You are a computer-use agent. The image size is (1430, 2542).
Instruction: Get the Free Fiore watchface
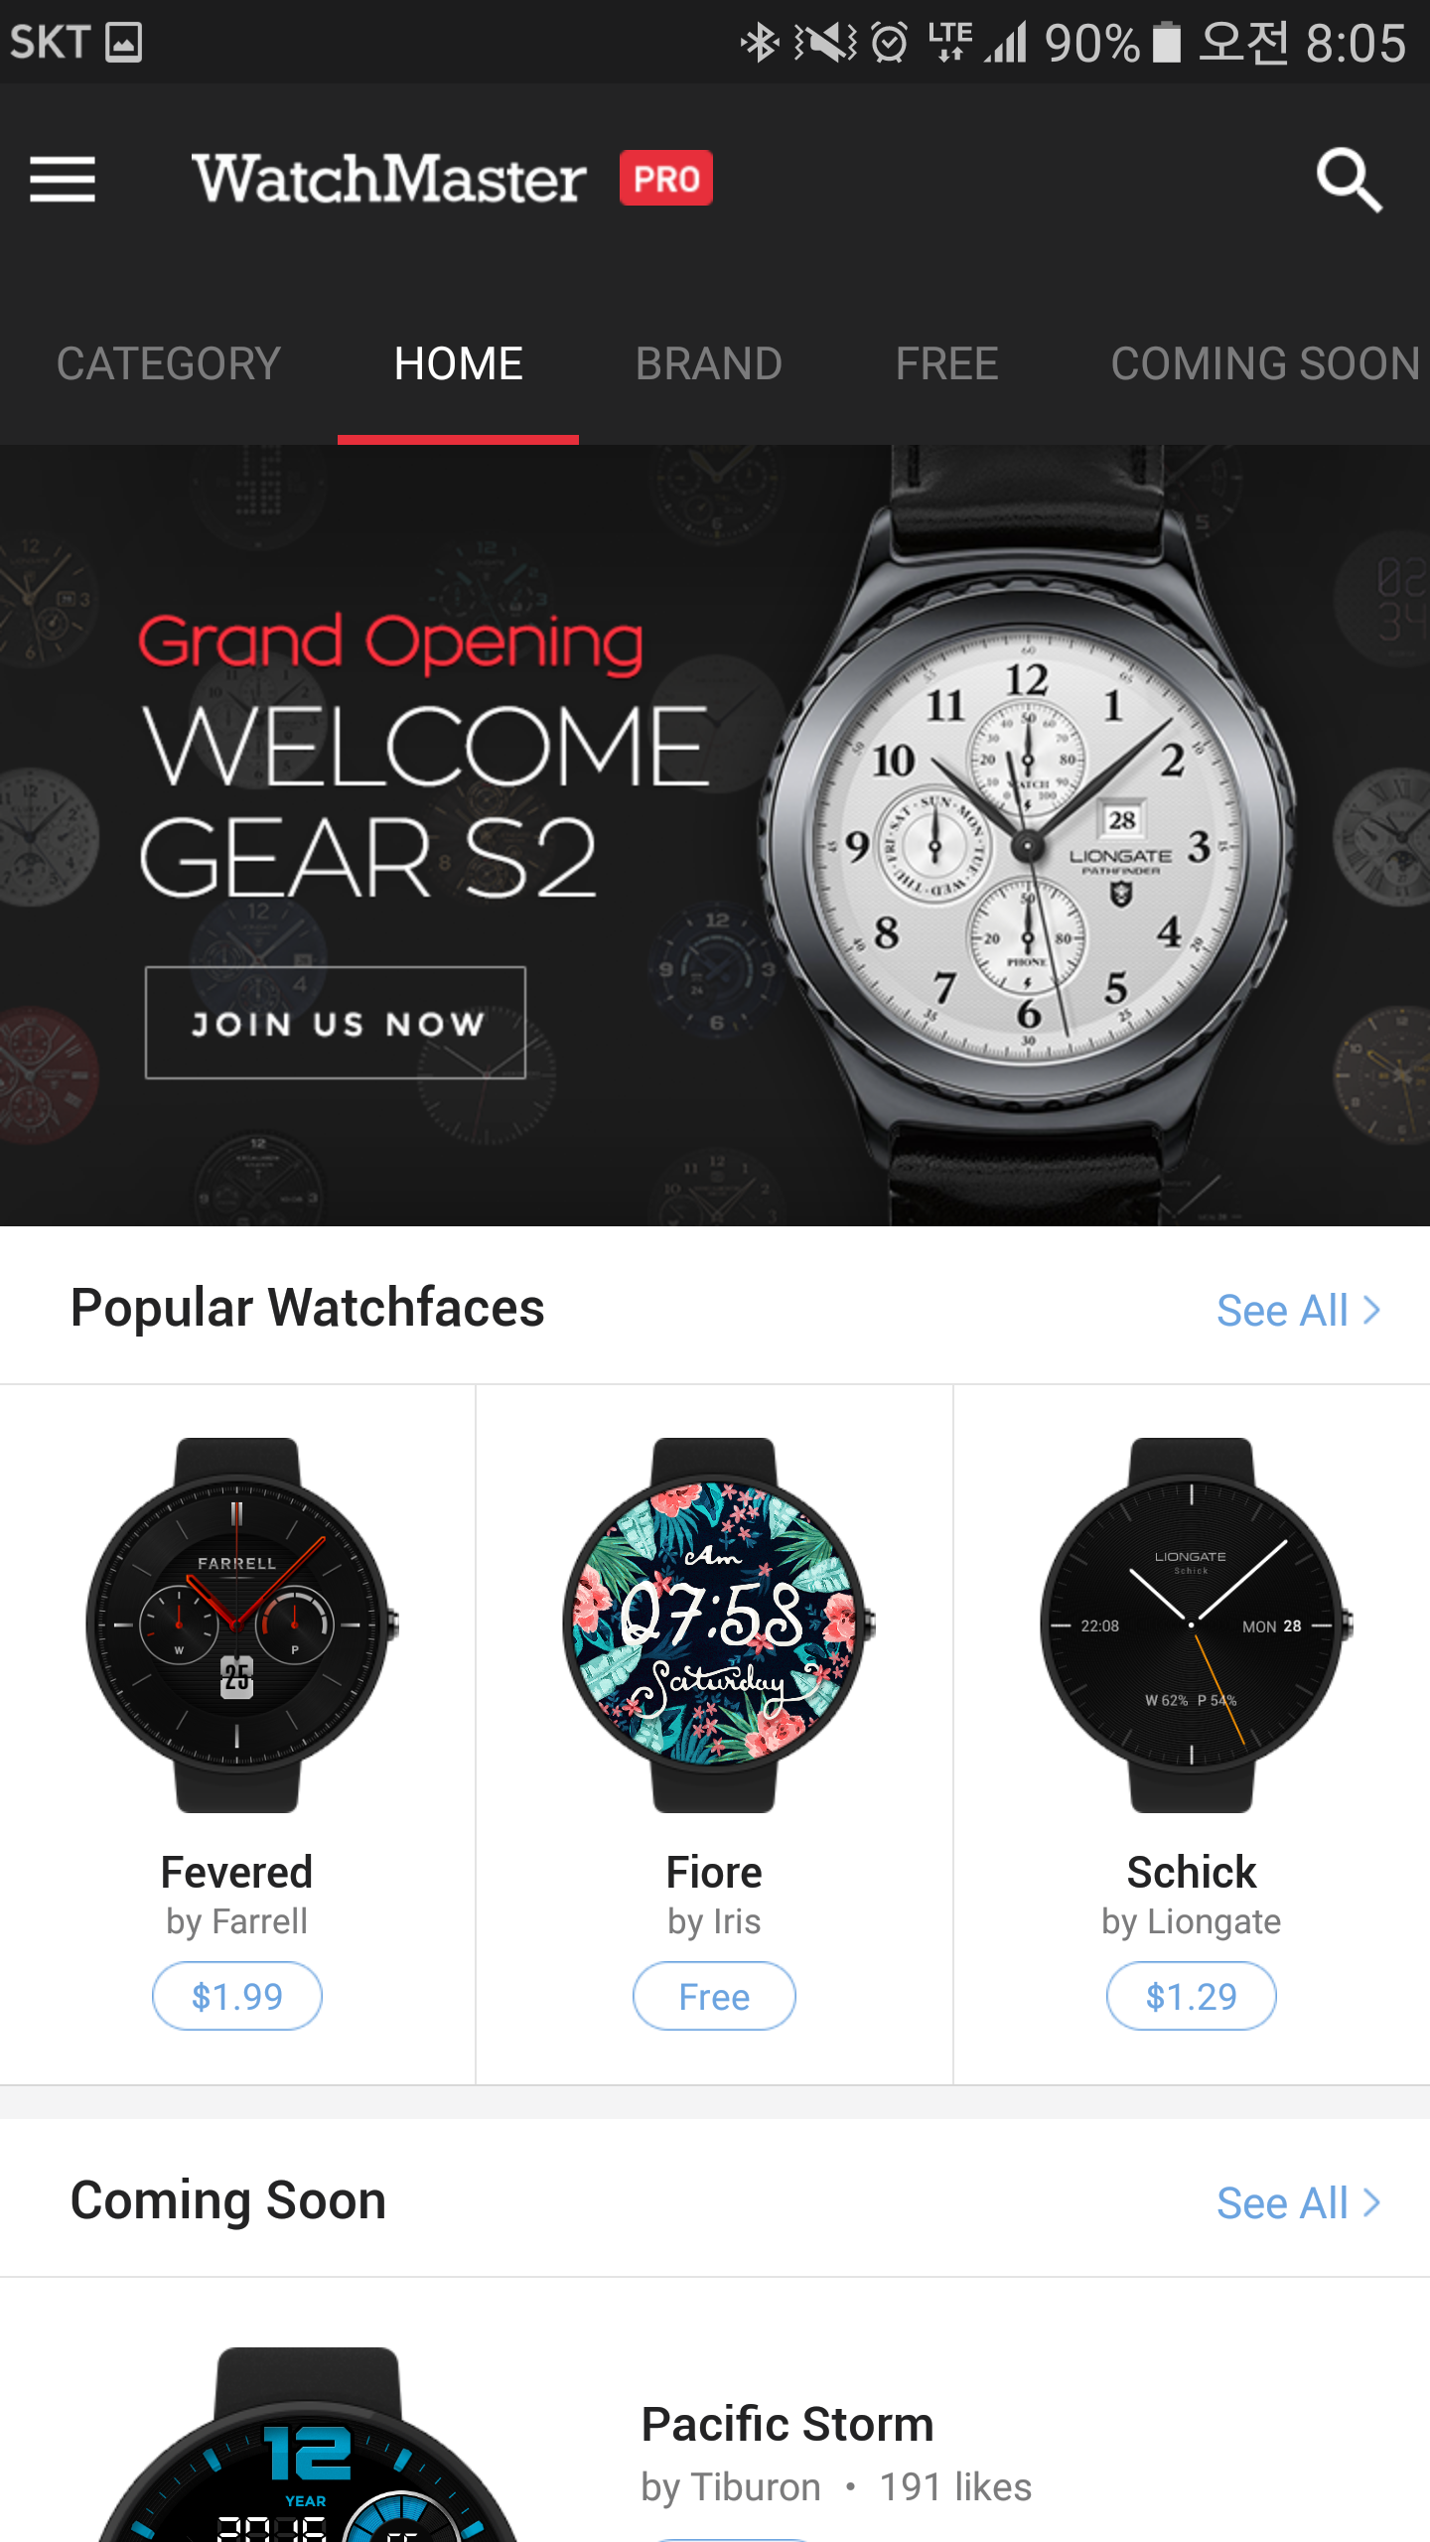(714, 1996)
